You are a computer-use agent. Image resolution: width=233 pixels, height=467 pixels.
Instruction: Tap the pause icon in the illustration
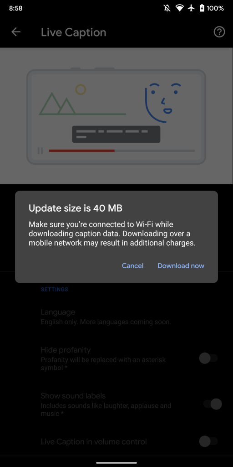[x=40, y=150]
